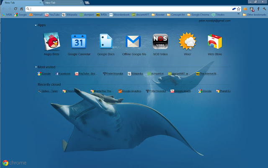Image resolution: width=268 pixels, height=168 pixels.
Task: Expand the Other bookmarks folder
Action: pyautogui.click(x=254, y=15)
